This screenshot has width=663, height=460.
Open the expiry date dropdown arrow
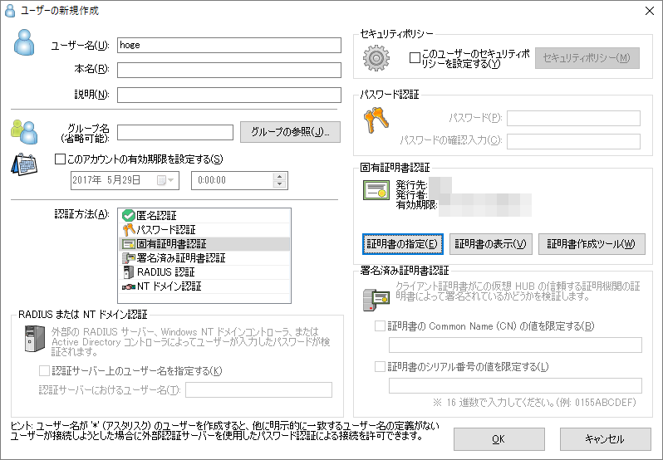click(171, 180)
